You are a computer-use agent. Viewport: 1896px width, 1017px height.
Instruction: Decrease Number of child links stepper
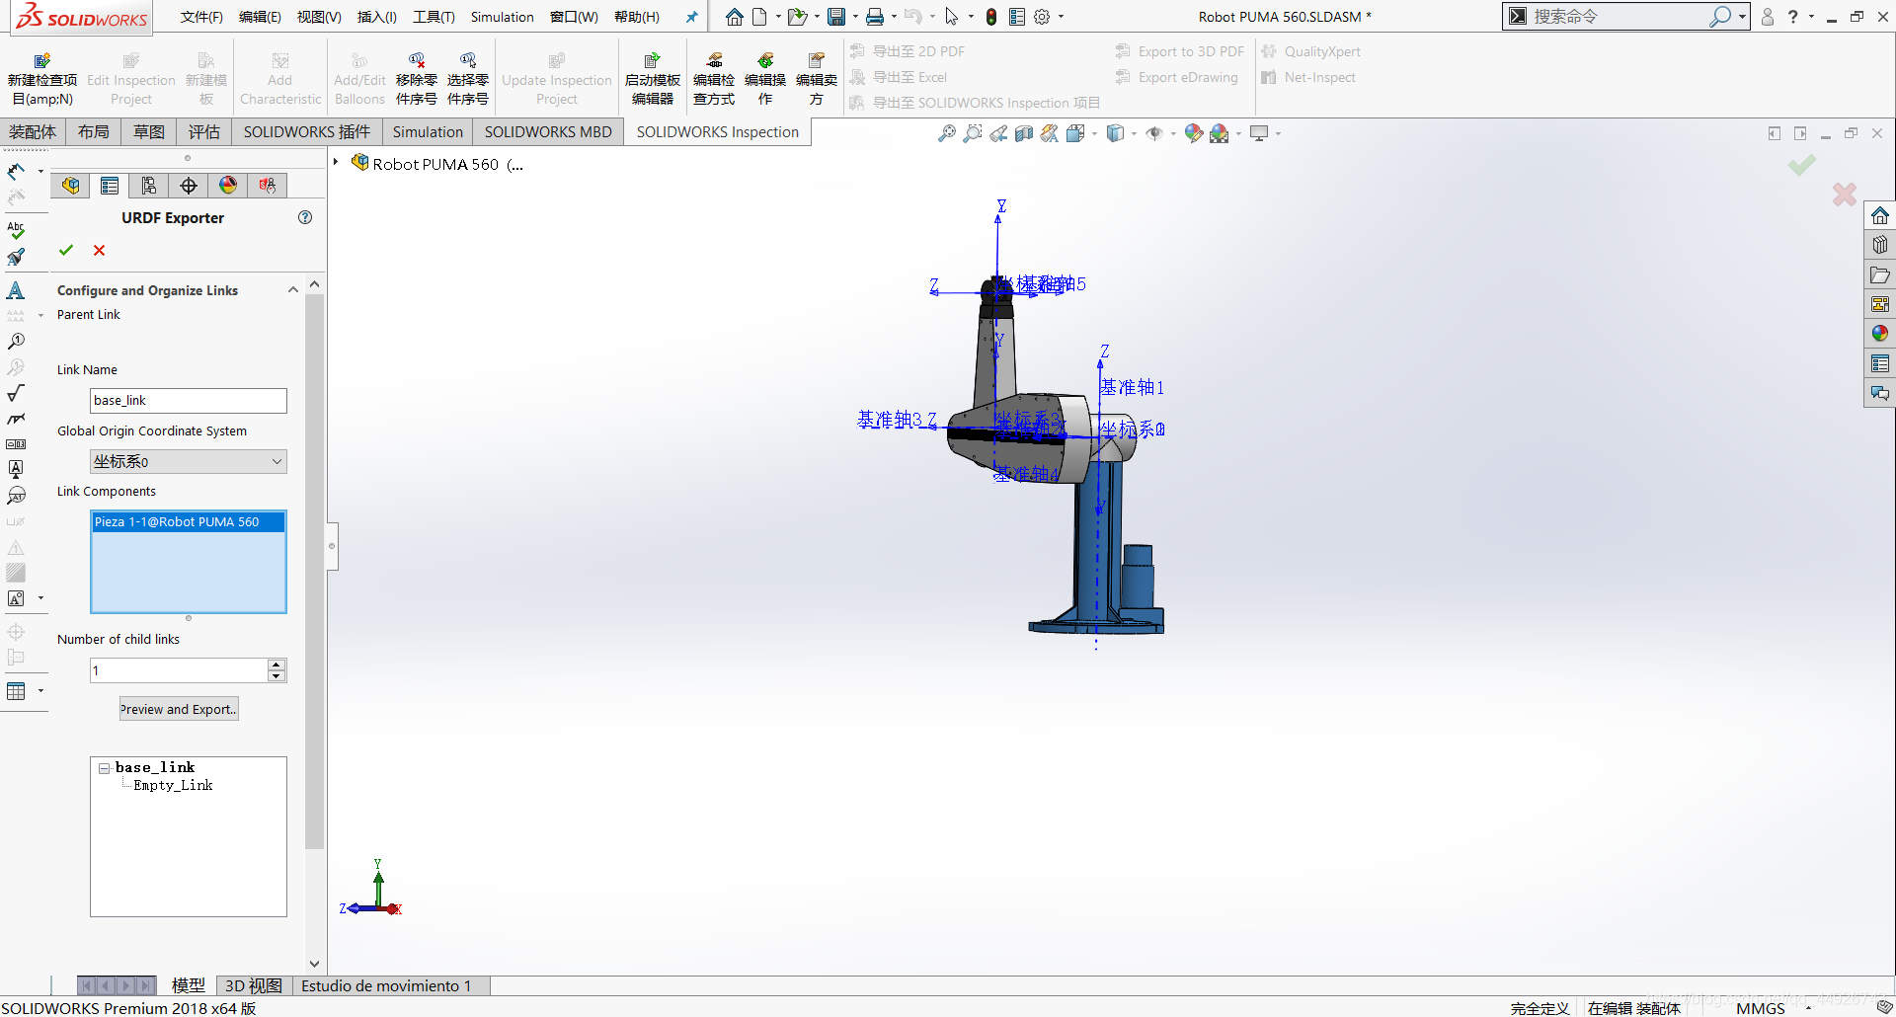point(277,676)
